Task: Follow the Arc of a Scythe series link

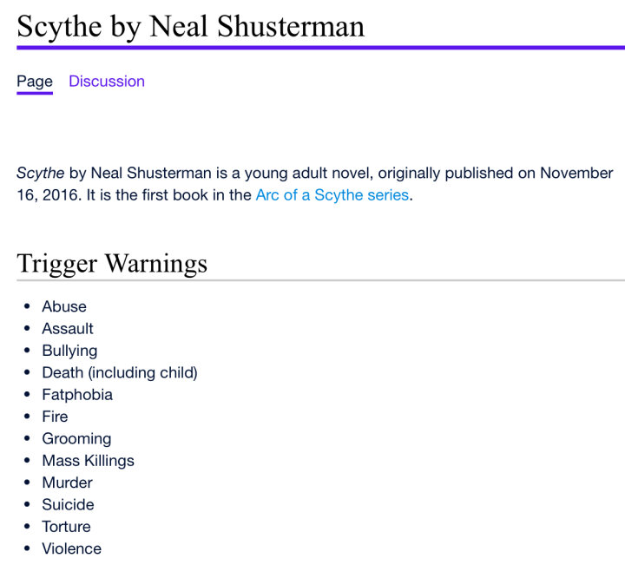Action: pyautogui.click(x=332, y=195)
